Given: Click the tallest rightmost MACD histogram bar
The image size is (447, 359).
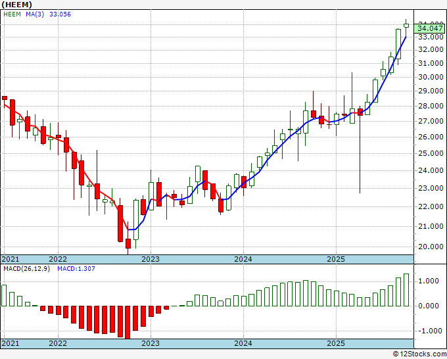Looking at the screenshot, I should click(x=406, y=290).
